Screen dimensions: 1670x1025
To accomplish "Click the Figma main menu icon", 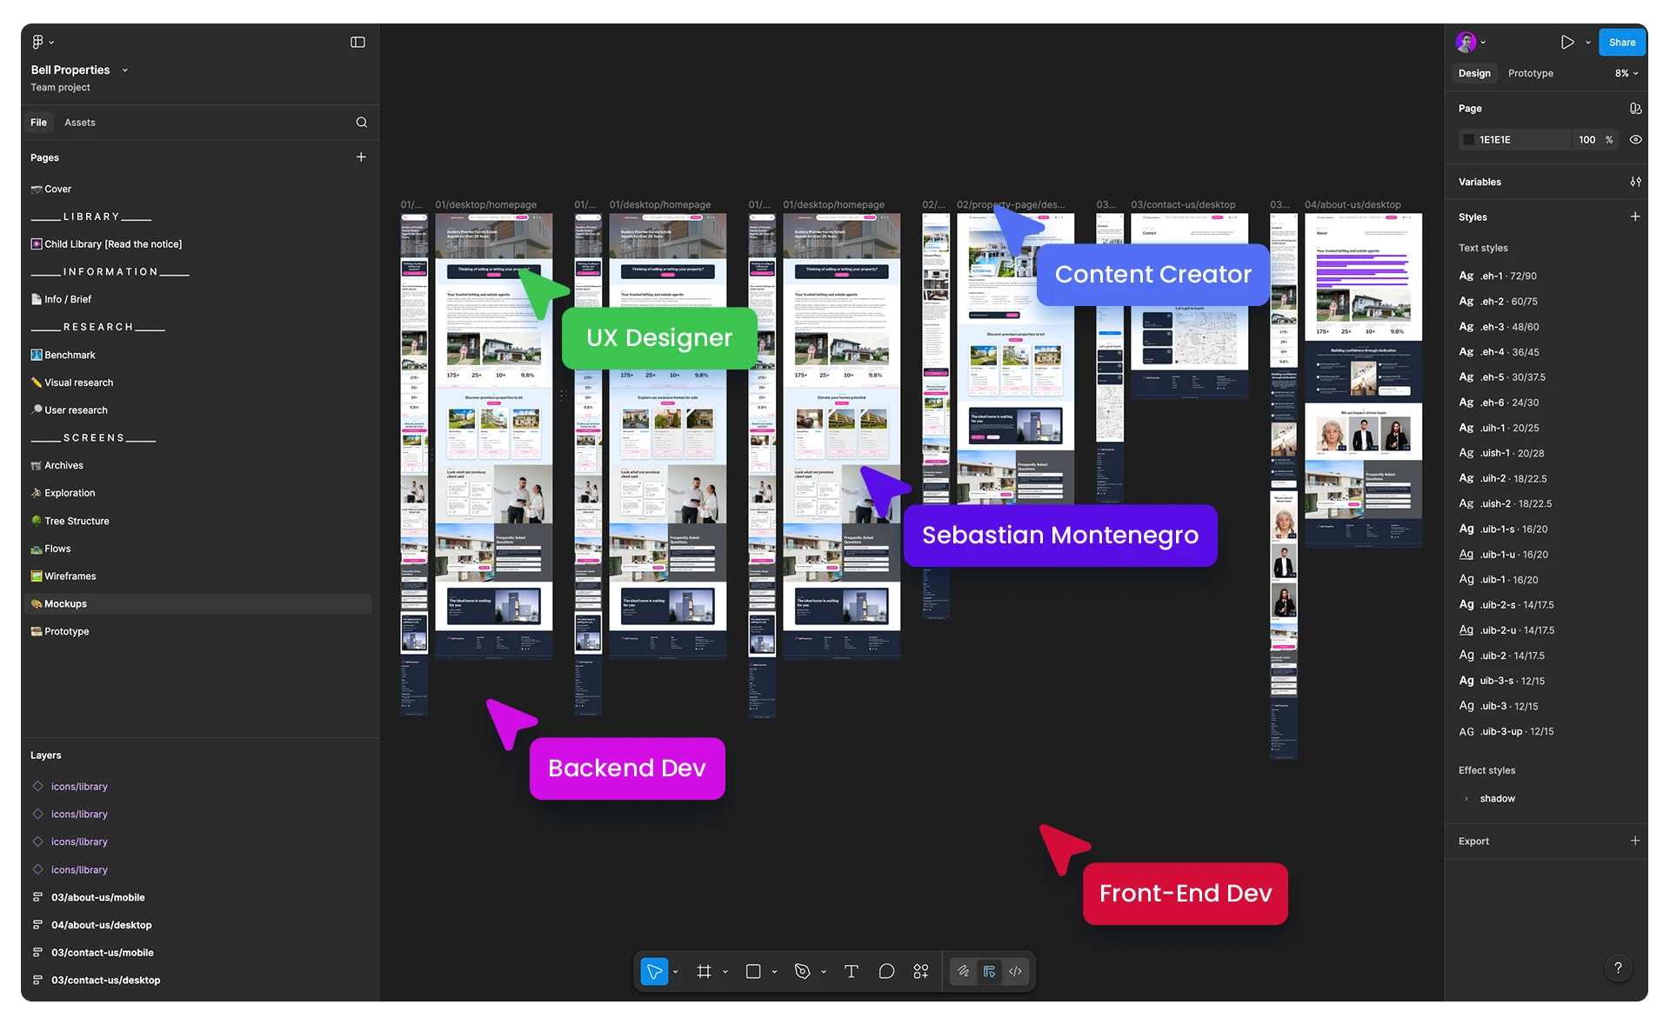I will 38,42.
